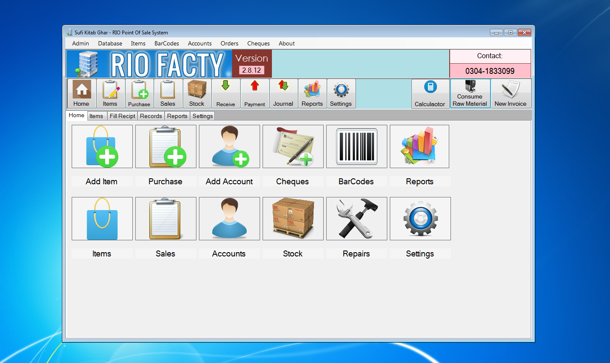Open the BarCodes shortcut tile
The width and height of the screenshot is (610, 363).
[356, 146]
